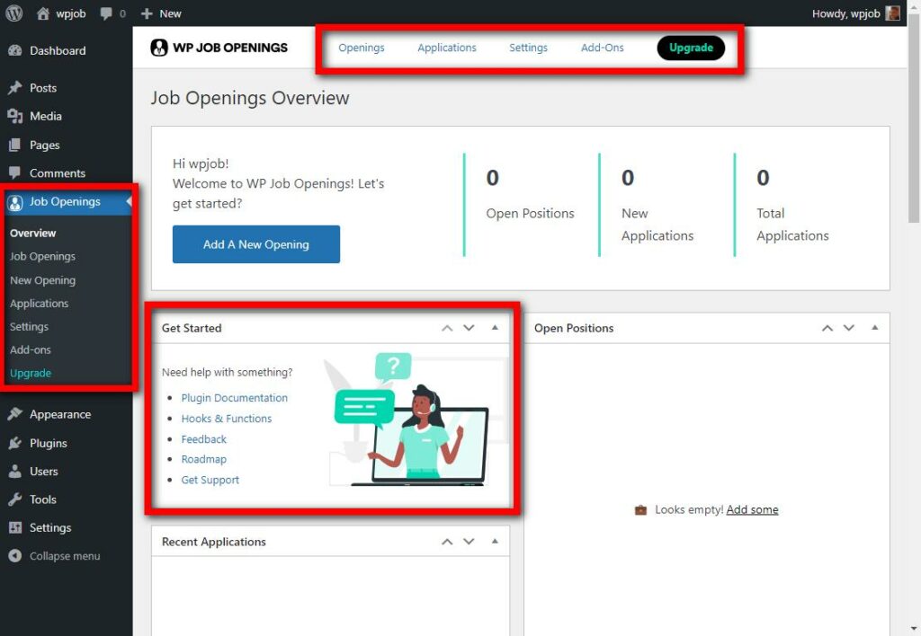Move the Get Started panel up
This screenshot has height=636, width=921.
tap(447, 328)
